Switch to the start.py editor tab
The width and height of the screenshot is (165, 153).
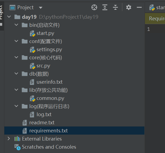click(157, 8)
